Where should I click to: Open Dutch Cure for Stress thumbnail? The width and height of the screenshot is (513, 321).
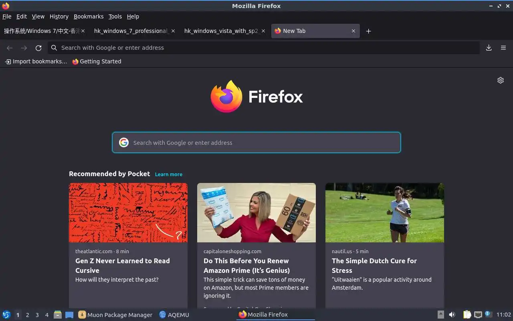[385, 213]
